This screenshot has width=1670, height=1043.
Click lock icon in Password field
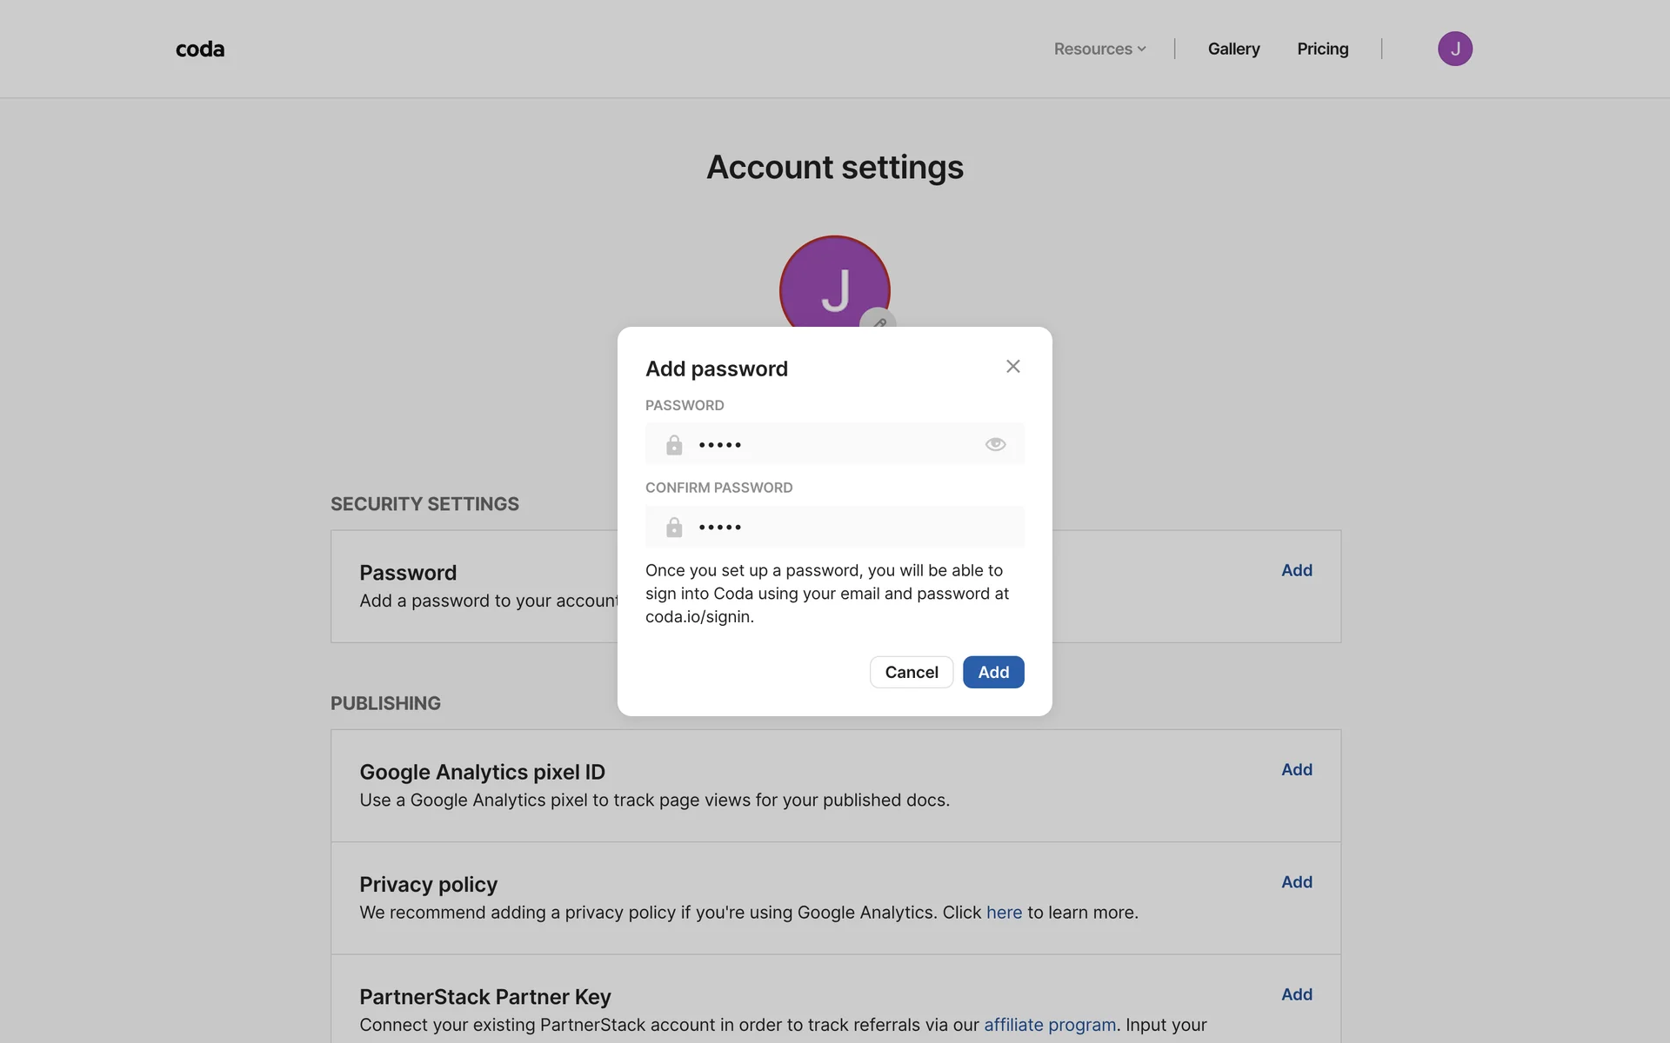click(x=674, y=445)
